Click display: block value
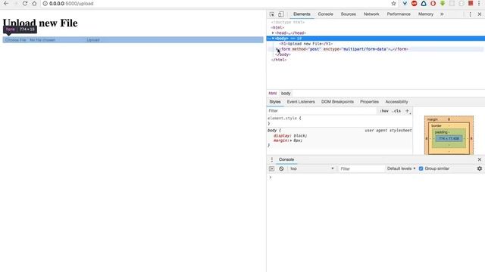Viewport: 485px width, 272px height. point(300,136)
